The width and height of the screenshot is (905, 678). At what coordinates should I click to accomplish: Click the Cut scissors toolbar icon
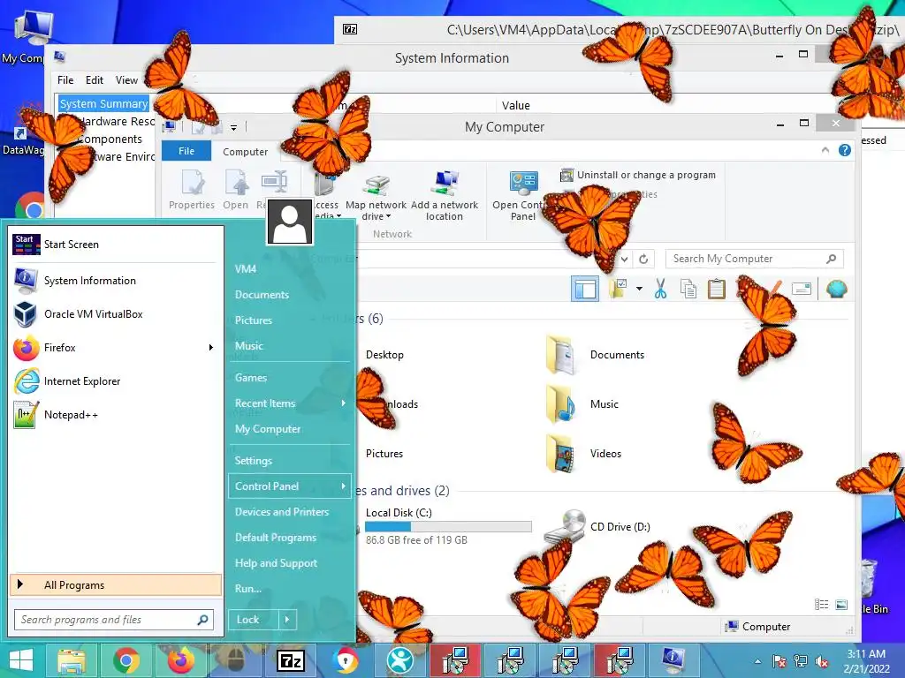tap(660, 289)
